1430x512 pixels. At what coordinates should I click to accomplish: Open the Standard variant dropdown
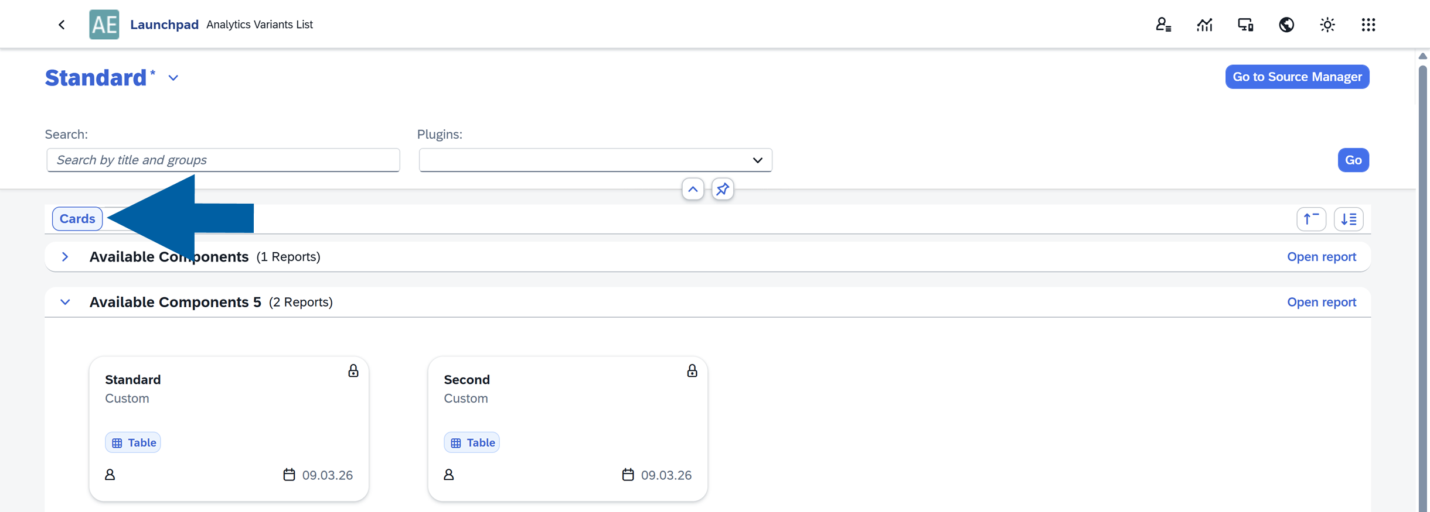click(x=173, y=78)
